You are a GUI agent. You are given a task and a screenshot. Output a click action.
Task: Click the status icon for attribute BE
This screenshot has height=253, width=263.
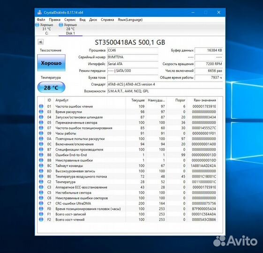41,176
